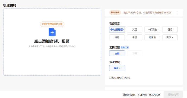Select 文稿 output type

(x=117, y=53)
